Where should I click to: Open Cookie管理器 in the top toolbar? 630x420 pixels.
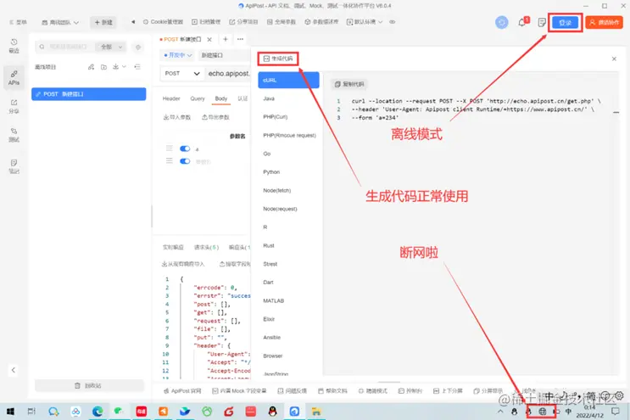(x=163, y=22)
